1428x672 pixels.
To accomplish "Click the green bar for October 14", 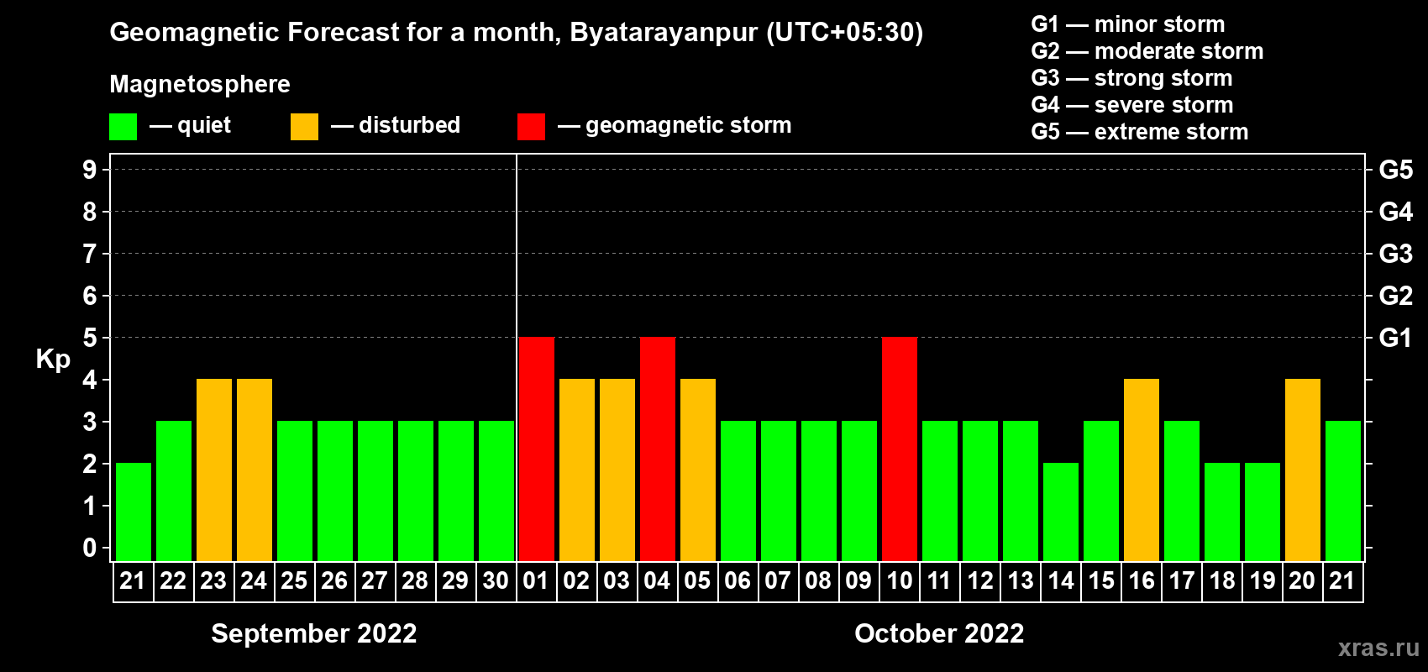I will tap(1061, 512).
